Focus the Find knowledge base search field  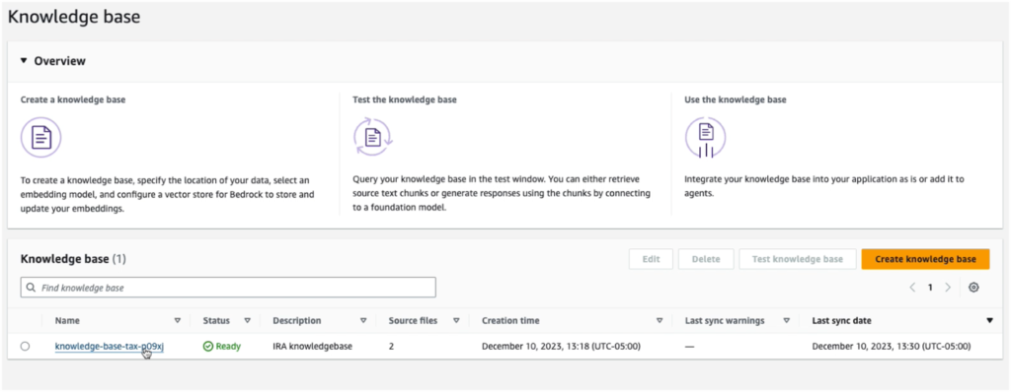228,288
